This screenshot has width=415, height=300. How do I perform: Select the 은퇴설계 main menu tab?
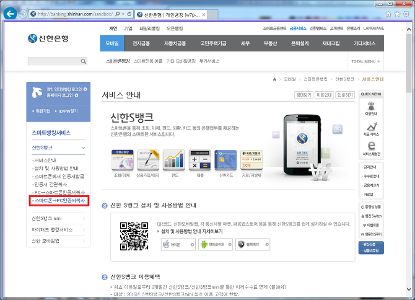[300, 43]
